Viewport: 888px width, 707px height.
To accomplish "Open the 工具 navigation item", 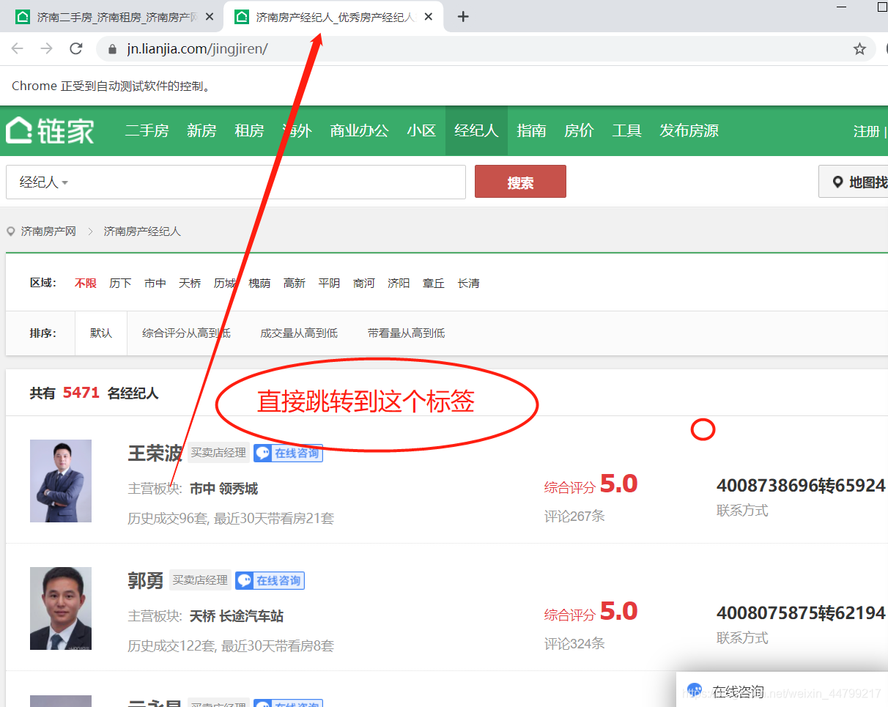I will pyautogui.click(x=626, y=130).
